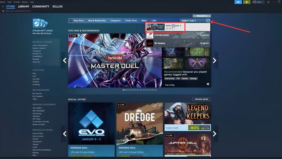Open the Labs page

pos(154,21)
